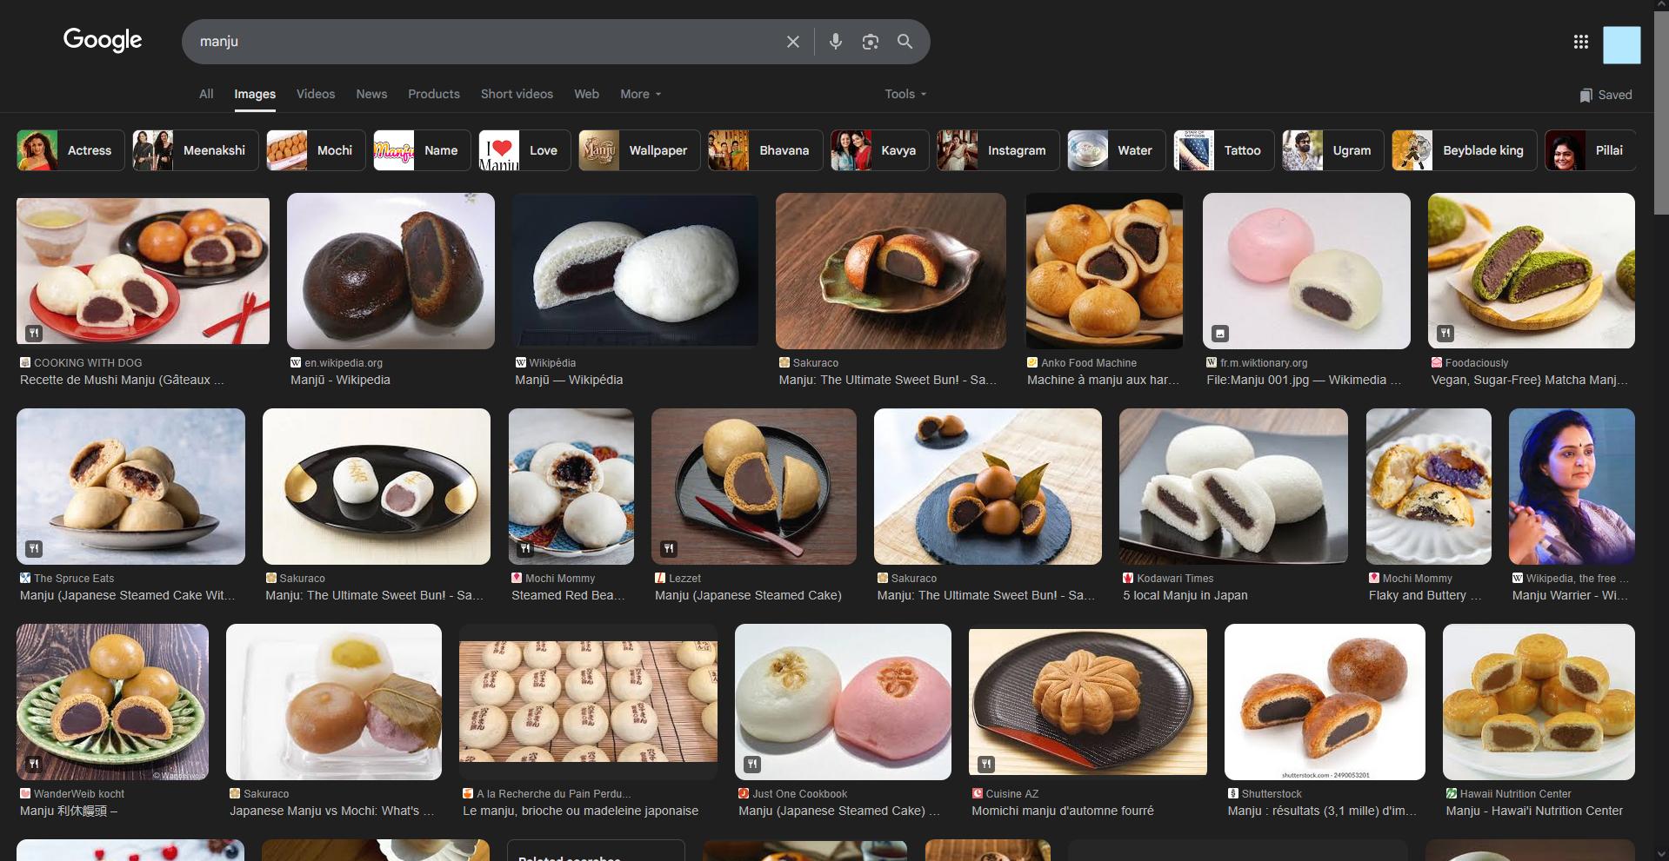The width and height of the screenshot is (1669, 861).
Task: Open search by image (camera lens icon)
Action: [x=870, y=42]
